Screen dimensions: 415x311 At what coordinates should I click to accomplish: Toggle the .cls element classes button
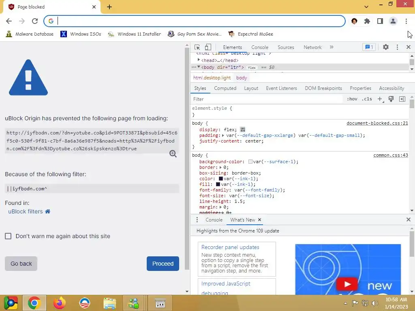pos(367,99)
